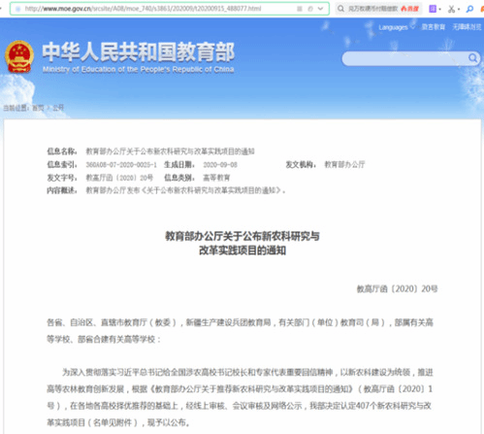Open the purple extension's dropdown arrow
Viewport: 484px width, 434px height.
point(440,9)
